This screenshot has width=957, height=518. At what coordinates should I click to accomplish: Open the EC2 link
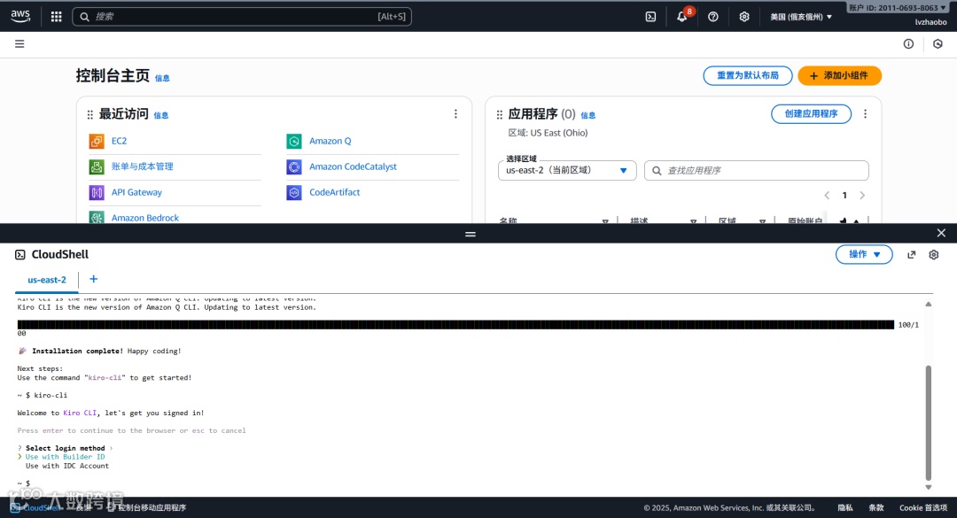(119, 141)
